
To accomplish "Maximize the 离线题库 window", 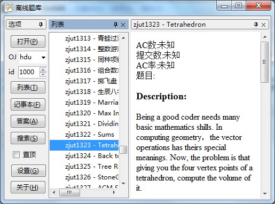I will click(x=239, y=5).
